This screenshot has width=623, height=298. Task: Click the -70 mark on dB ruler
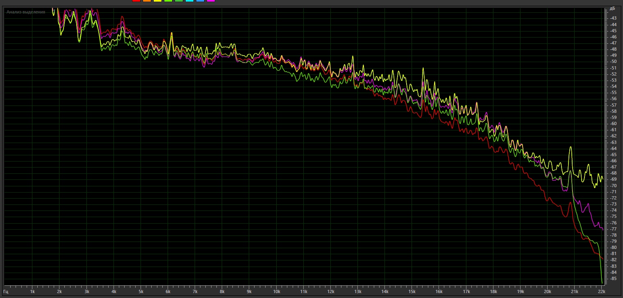pos(613,186)
